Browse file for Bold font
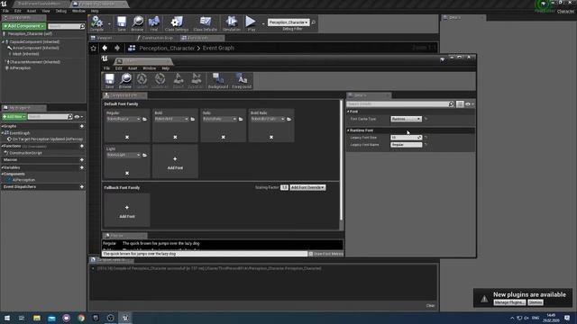 (193, 119)
